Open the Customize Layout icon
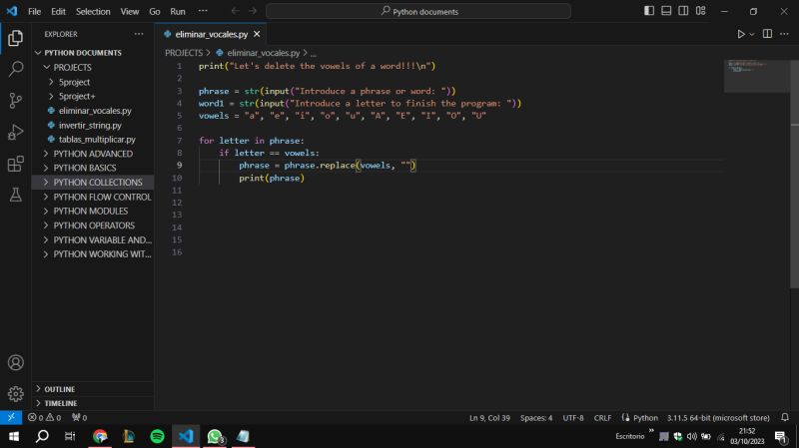The image size is (799, 448). pos(701,11)
